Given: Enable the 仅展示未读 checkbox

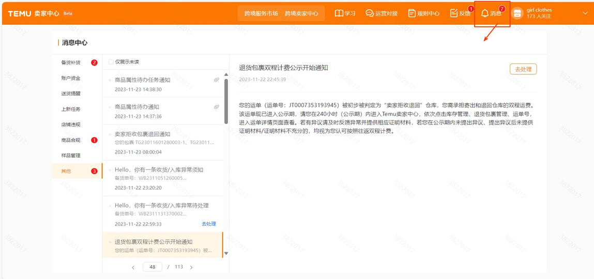Looking at the screenshot, I should (x=111, y=62).
